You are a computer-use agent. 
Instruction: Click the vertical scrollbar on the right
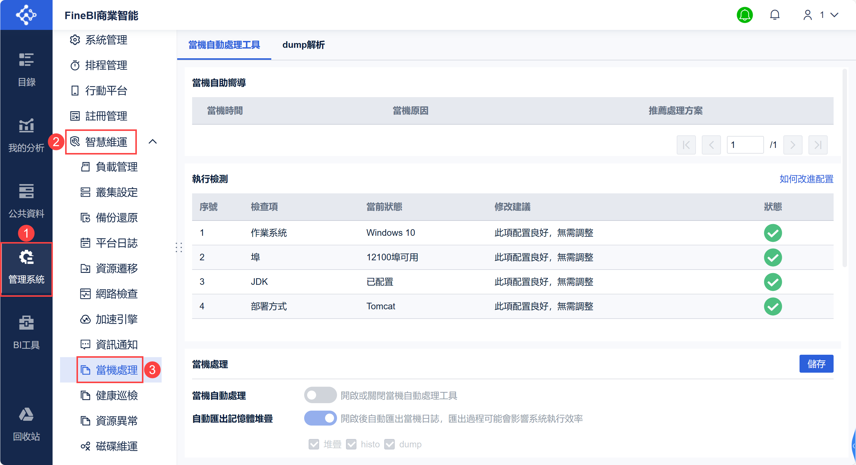[844, 168]
